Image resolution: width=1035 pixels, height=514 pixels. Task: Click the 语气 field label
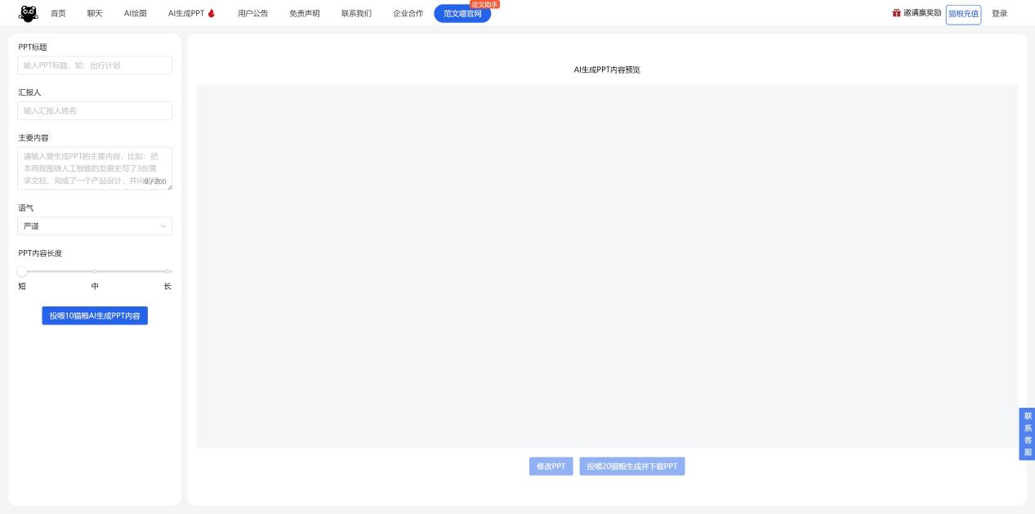click(x=26, y=208)
